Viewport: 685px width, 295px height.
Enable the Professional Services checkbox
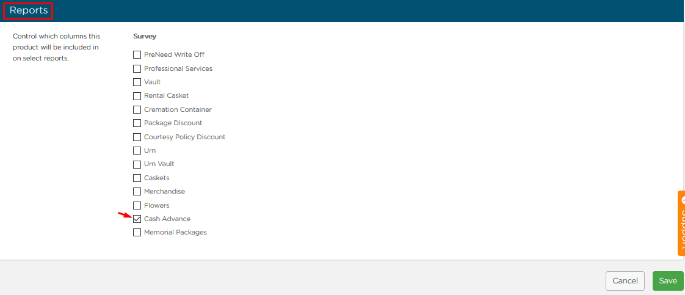(137, 68)
